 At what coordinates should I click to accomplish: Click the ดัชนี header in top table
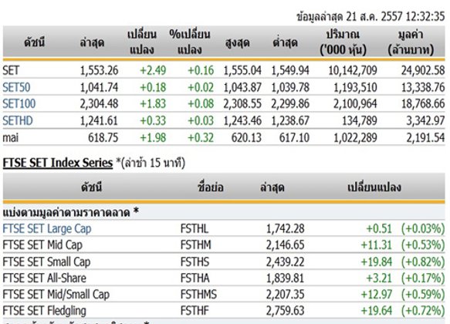click(x=35, y=42)
